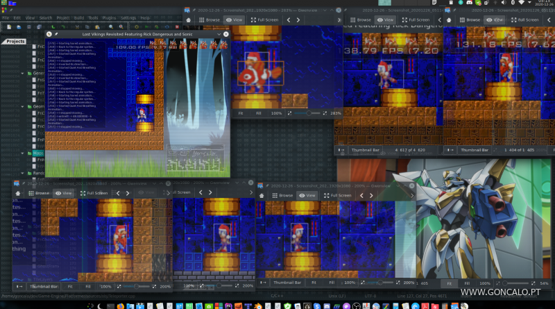
Task: Click the pin icon in Lost Vikings title bar
Action: click(x=56, y=33)
